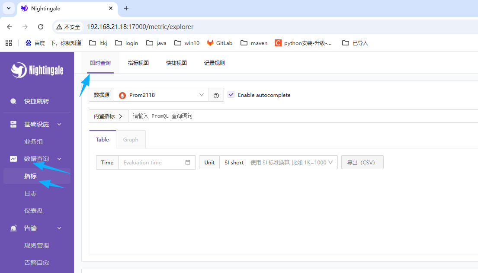Open the SI short unit dropdown

click(x=278, y=162)
